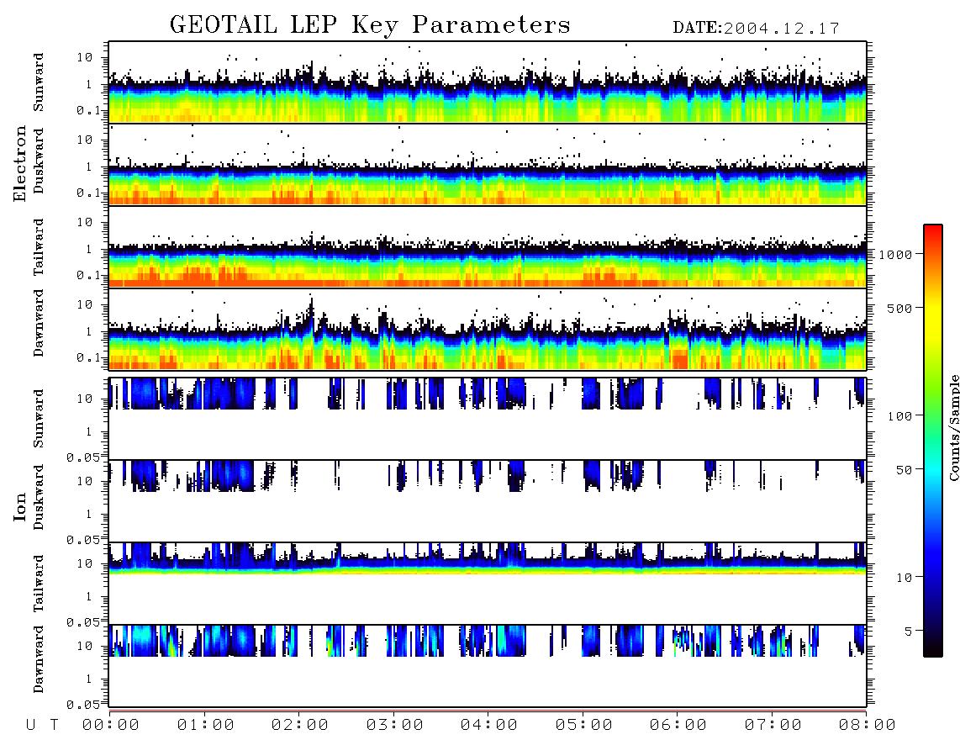Select the Electron Tailward axis label
Image resolution: width=960 pixels, height=740 pixels.
click(x=39, y=247)
